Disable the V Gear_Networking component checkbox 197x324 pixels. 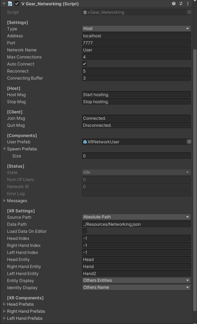click(17, 4)
